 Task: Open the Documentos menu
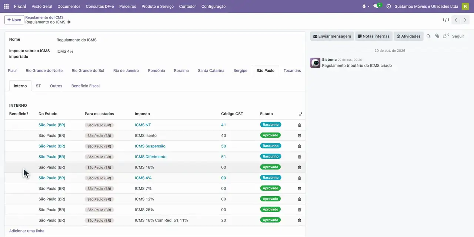click(x=69, y=6)
